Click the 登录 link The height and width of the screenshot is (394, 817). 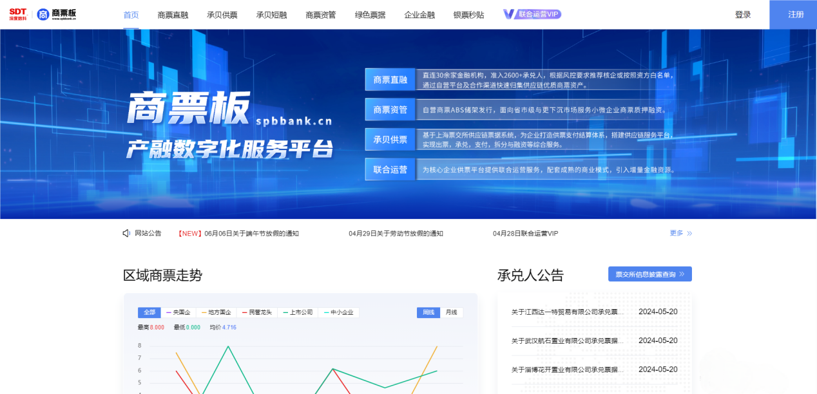(743, 14)
